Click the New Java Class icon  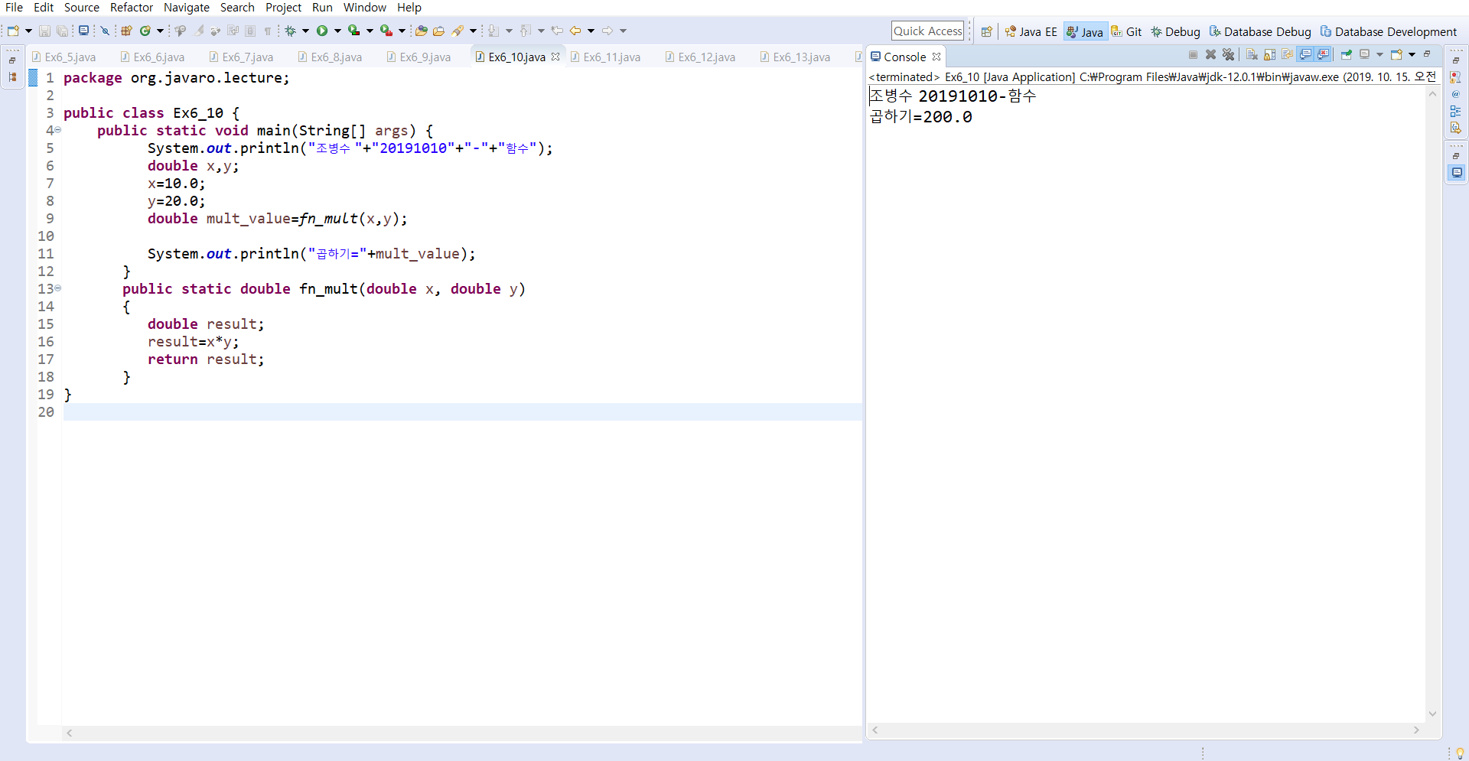[x=145, y=31]
